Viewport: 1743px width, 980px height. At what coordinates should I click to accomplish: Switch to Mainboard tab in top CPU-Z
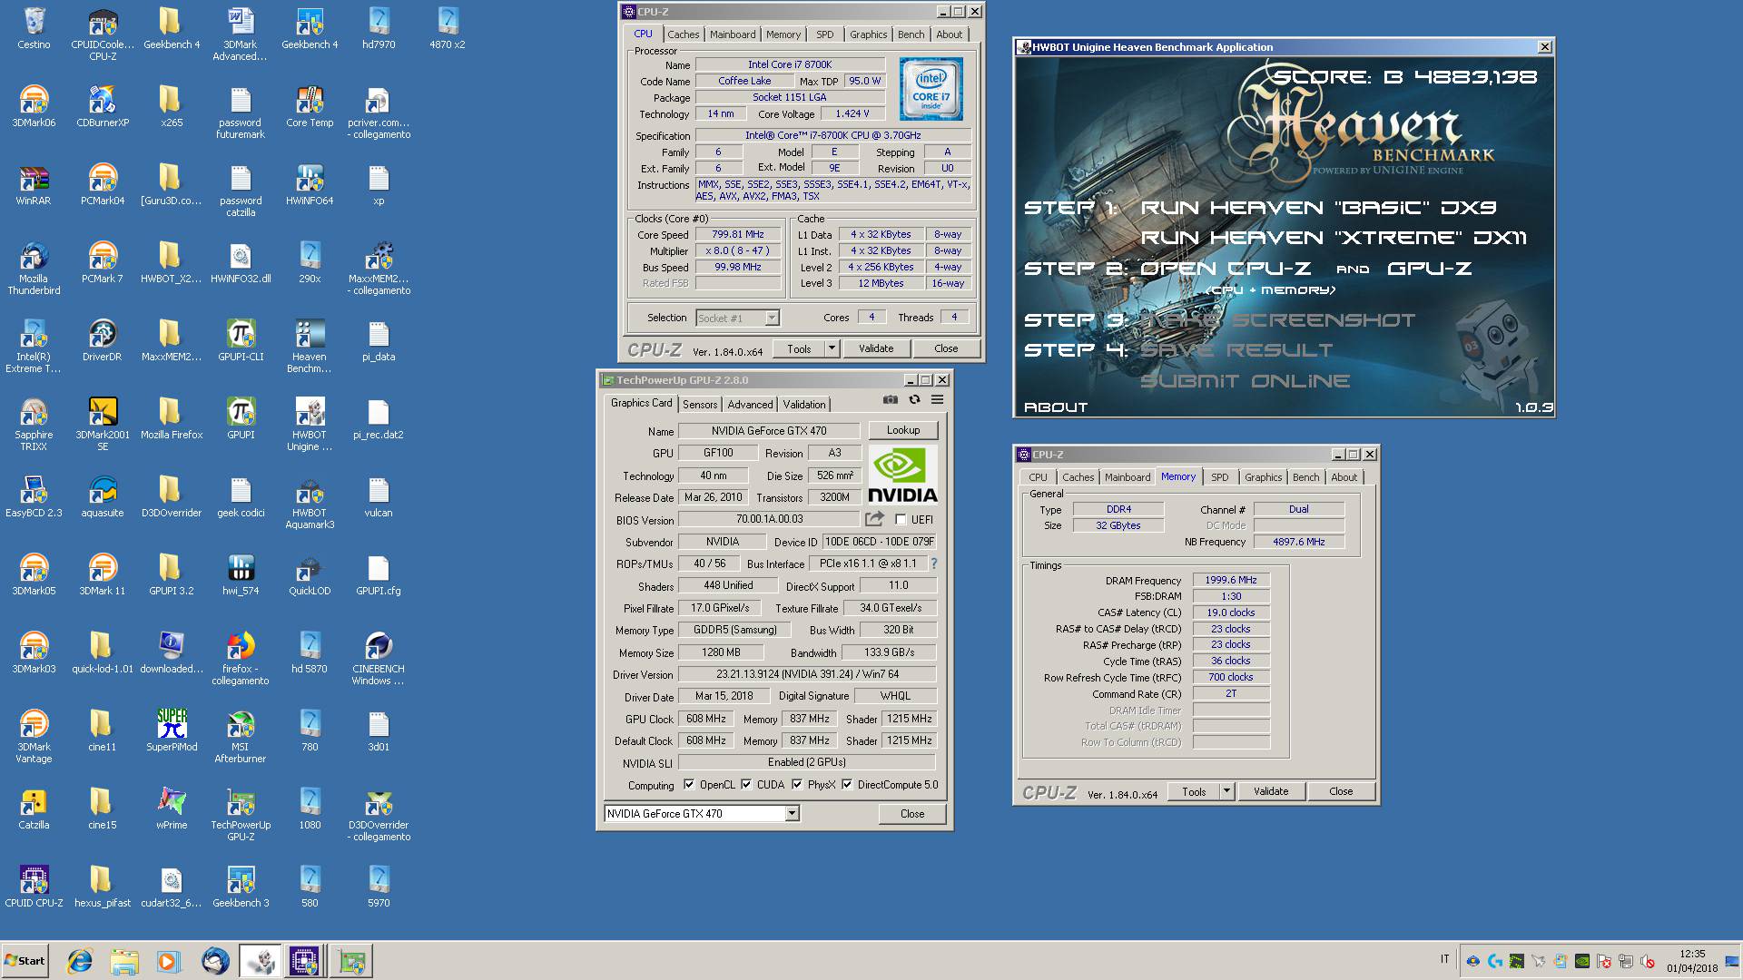point(733,34)
